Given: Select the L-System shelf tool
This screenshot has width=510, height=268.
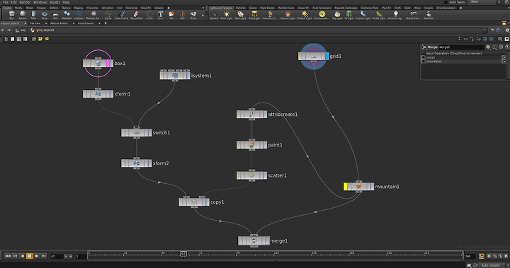Looking at the screenshot, I should tap(79, 15).
